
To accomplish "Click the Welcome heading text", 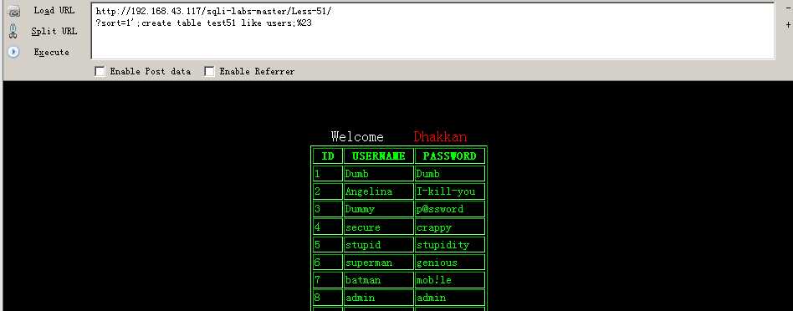I will pos(357,136).
